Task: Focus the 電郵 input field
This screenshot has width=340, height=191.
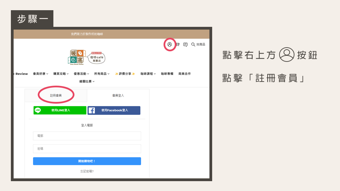Action: point(87,136)
